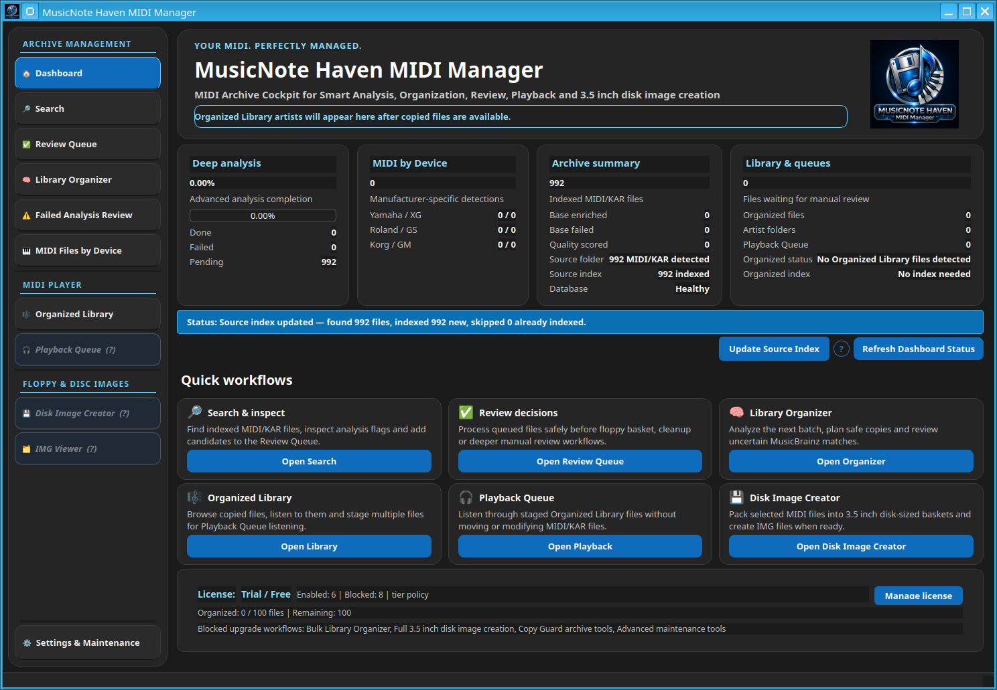Viewport: 997px width, 690px height.
Task: Click the Organized Library artists info field
Action: pos(521,116)
